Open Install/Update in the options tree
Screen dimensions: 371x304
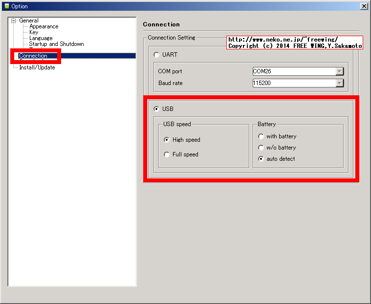(37, 67)
